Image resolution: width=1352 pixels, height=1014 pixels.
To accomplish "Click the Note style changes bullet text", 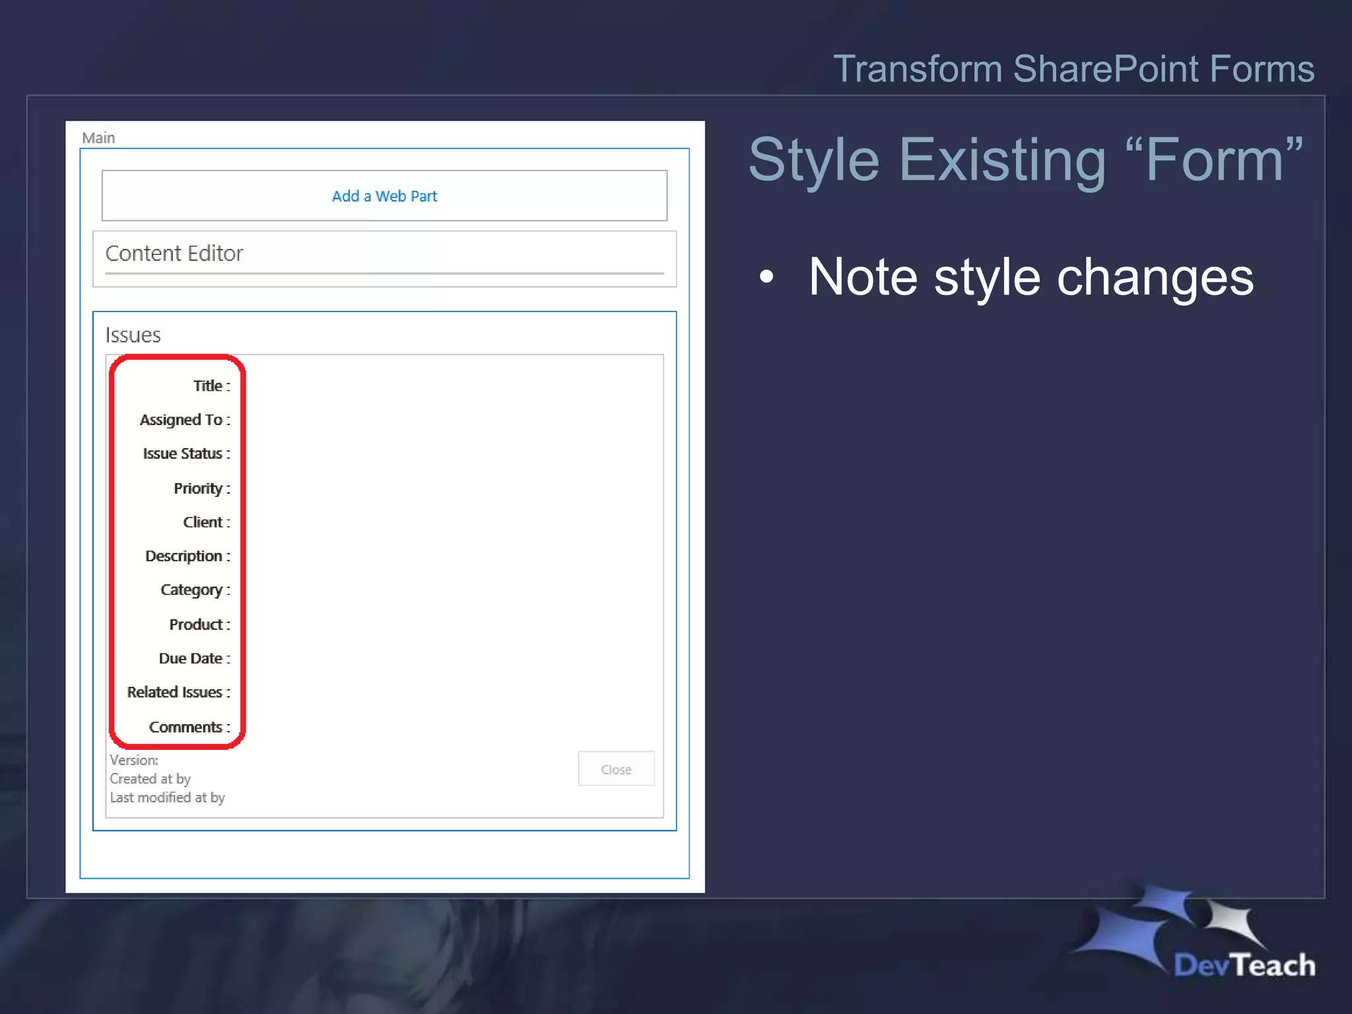I will coord(1031,277).
